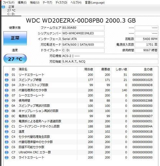Click the power-on hours value 9067 時間
Viewport: 160px width, 166px height.
146,50
